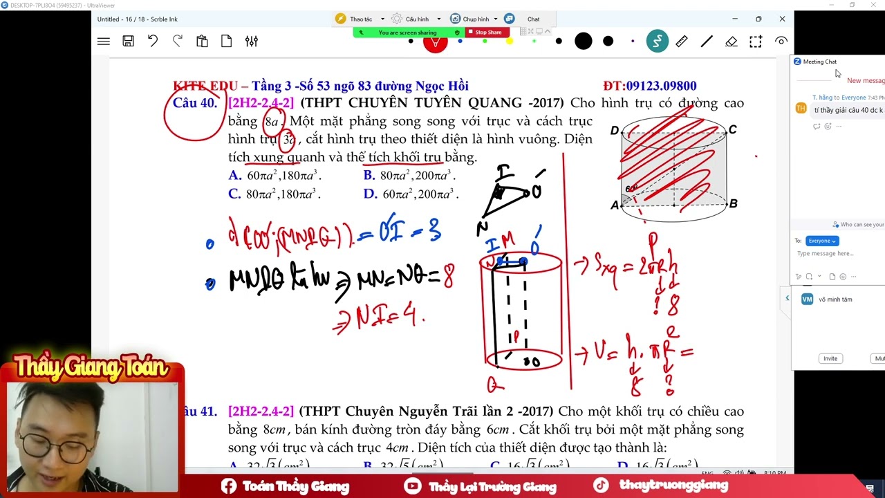Save the notebook with the floppy disk icon
The image size is (885, 498).
click(x=128, y=41)
